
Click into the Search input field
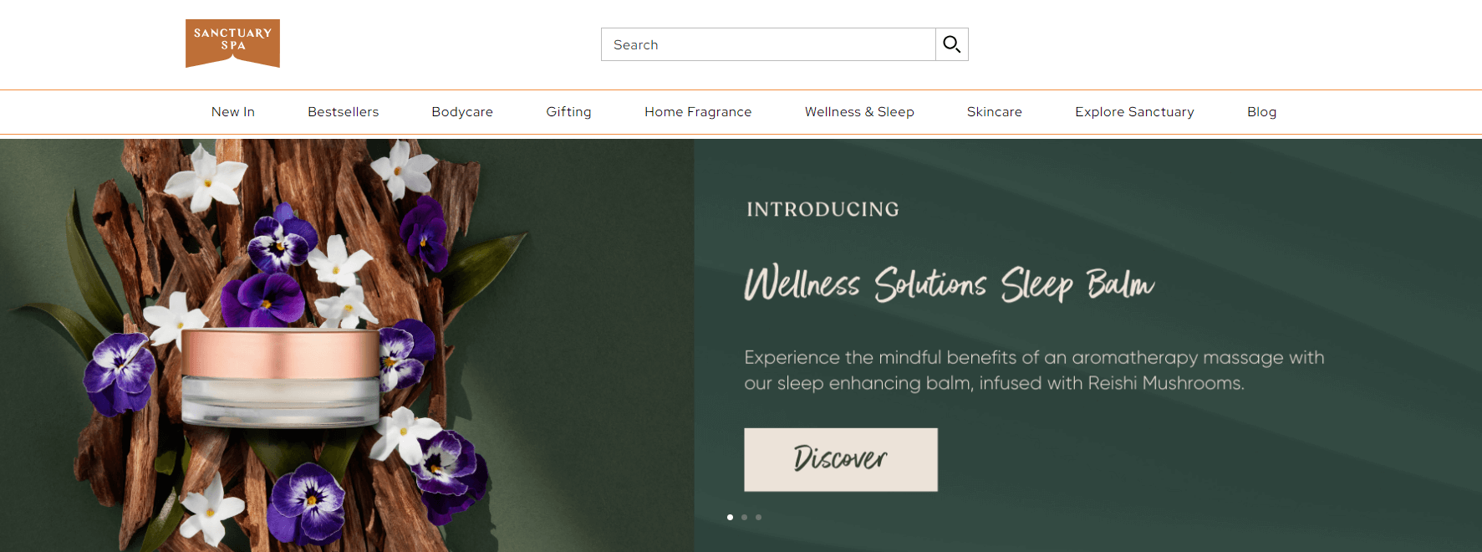click(x=768, y=44)
